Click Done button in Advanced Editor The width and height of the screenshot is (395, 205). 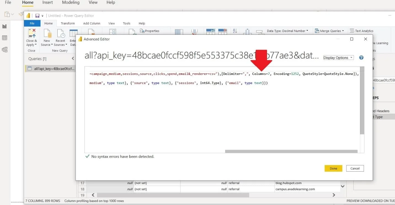(x=333, y=168)
